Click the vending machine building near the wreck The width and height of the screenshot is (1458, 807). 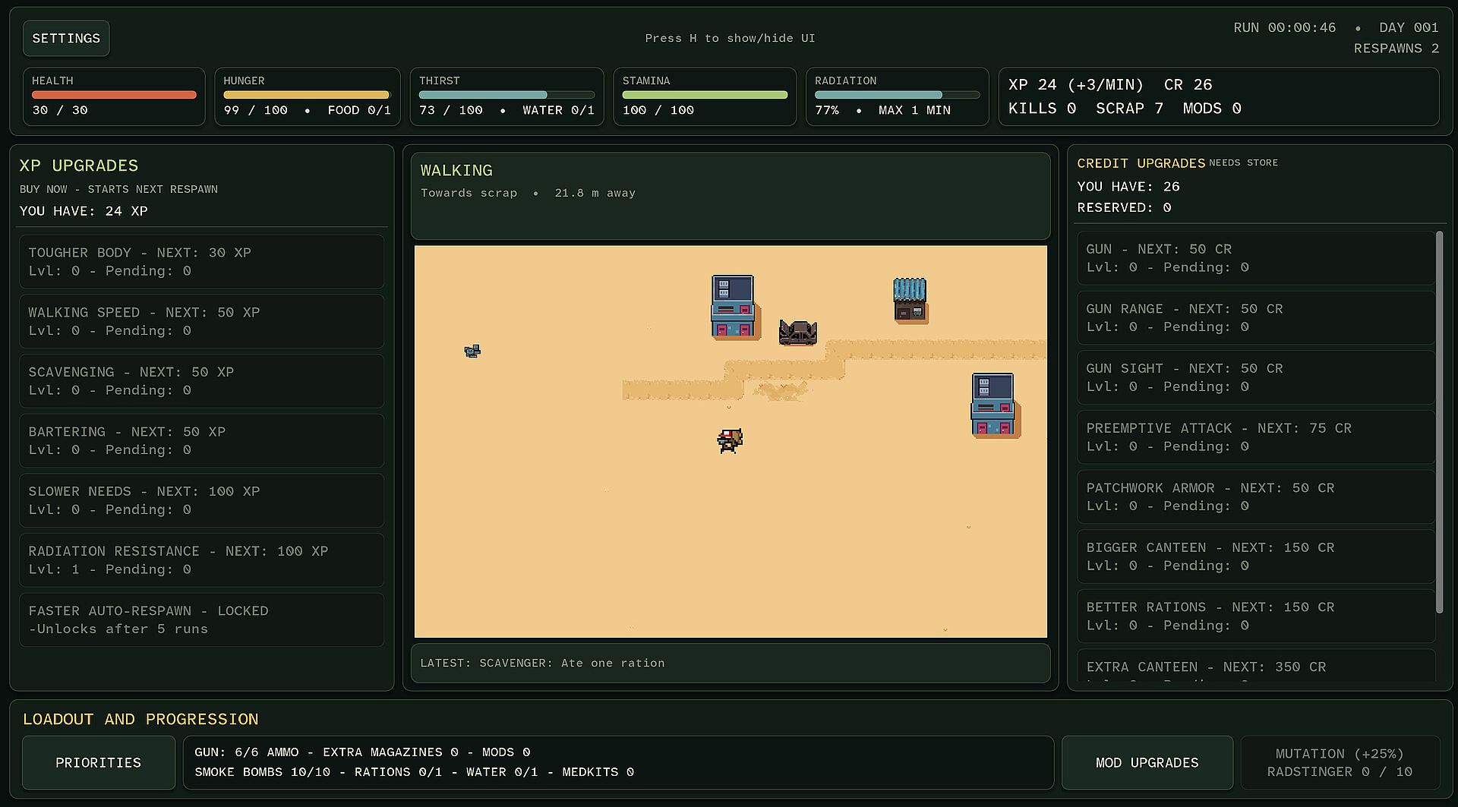(733, 307)
